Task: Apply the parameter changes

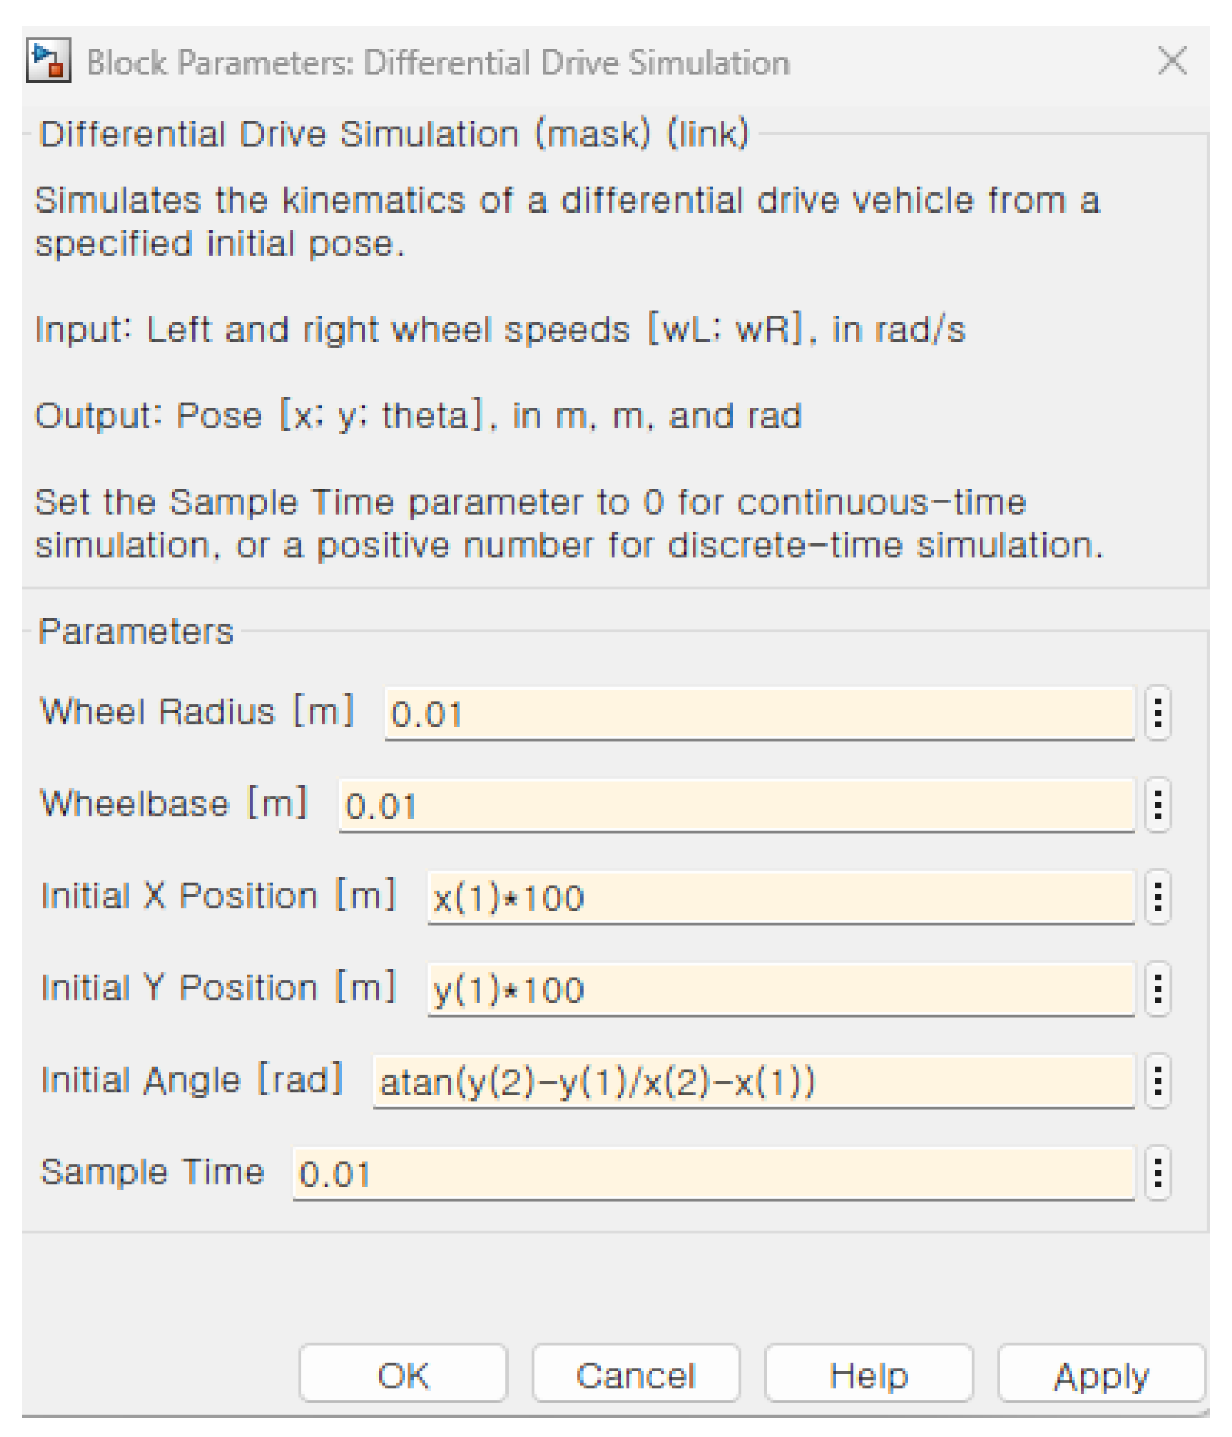Action: (1101, 1375)
